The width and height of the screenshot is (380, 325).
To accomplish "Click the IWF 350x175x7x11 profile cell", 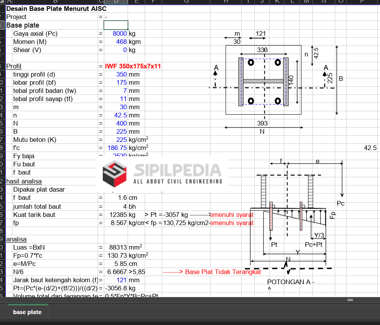I will [133, 66].
